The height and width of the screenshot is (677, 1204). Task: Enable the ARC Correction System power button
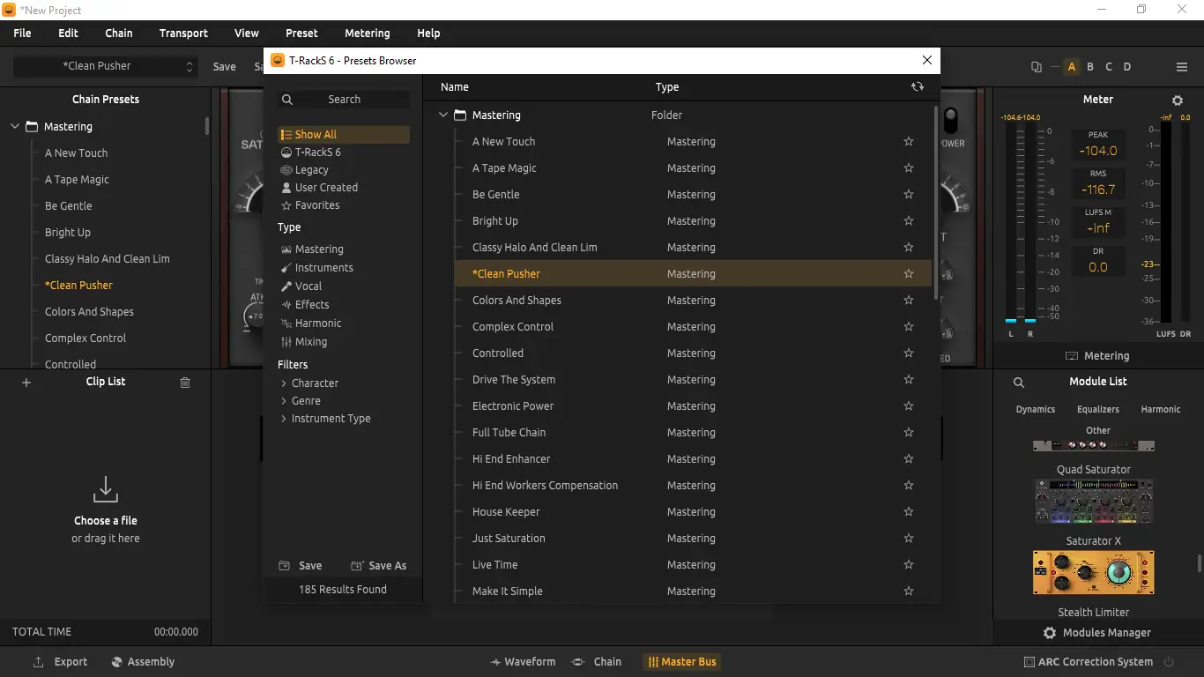(x=1170, y=661)
